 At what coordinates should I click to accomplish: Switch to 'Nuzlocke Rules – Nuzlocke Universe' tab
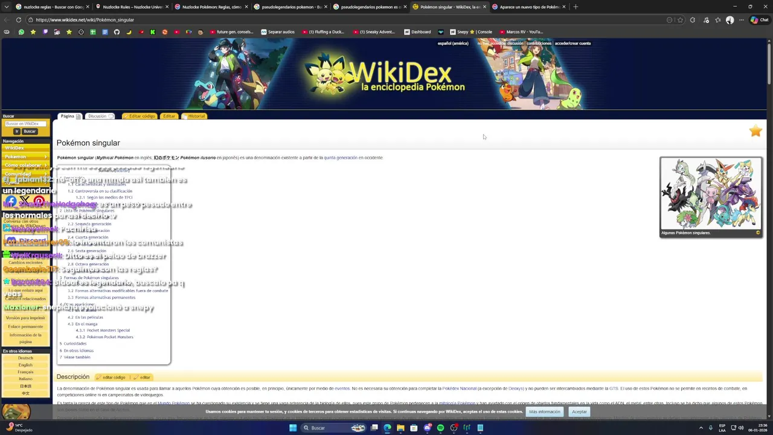point(132,7)
